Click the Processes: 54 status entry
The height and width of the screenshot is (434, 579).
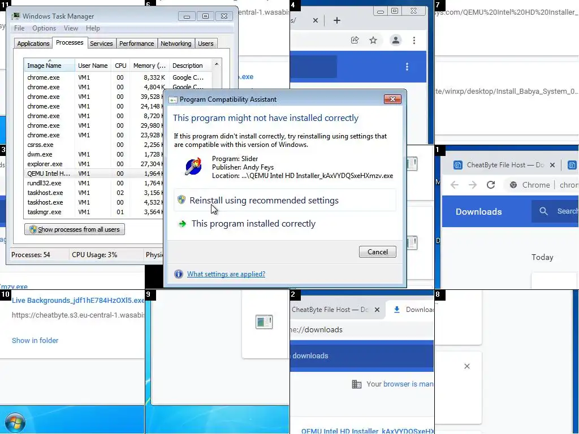pos(31,255)
